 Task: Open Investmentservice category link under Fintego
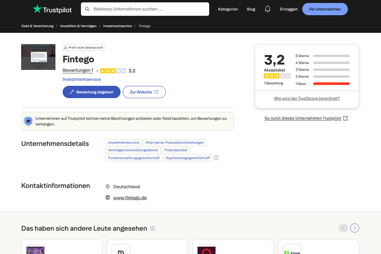click(82, 79)
